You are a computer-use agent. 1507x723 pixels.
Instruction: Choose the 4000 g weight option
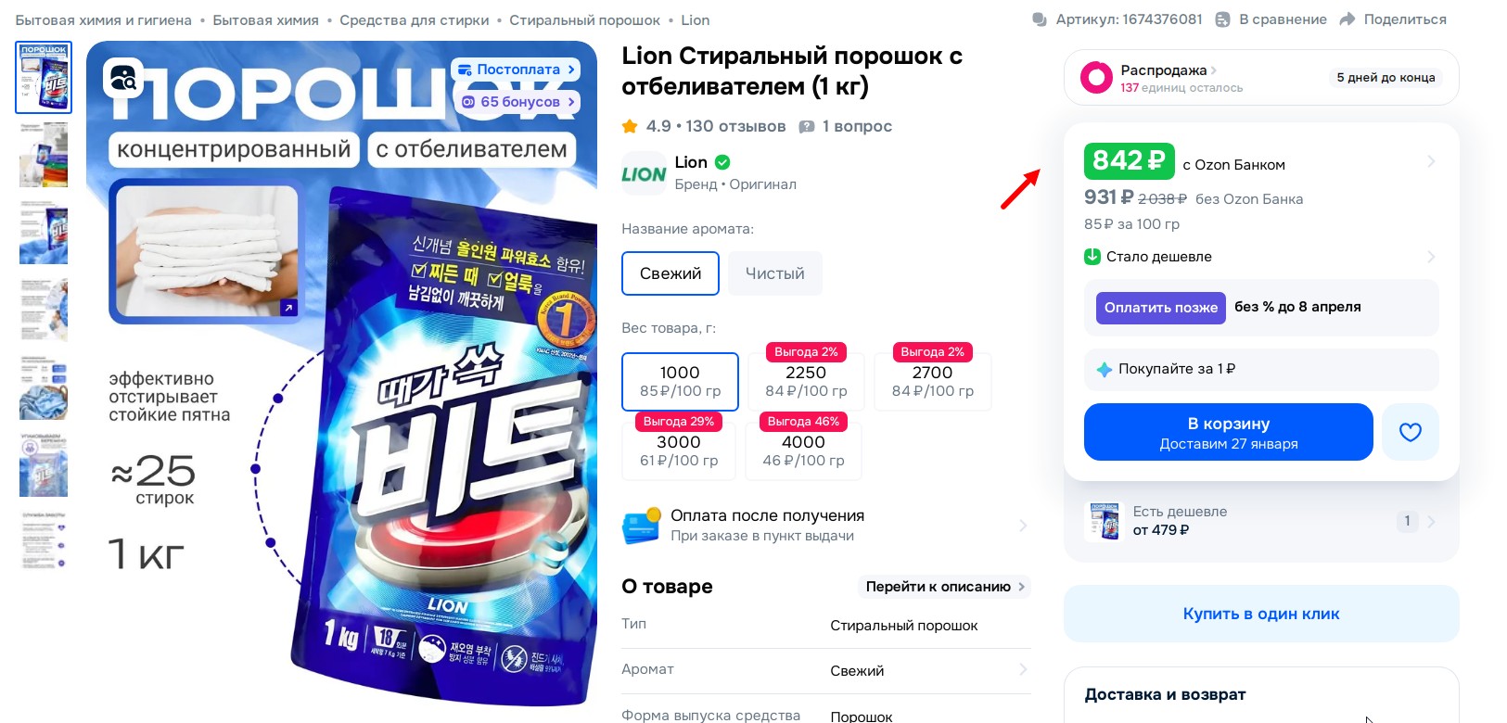(803, 450)
